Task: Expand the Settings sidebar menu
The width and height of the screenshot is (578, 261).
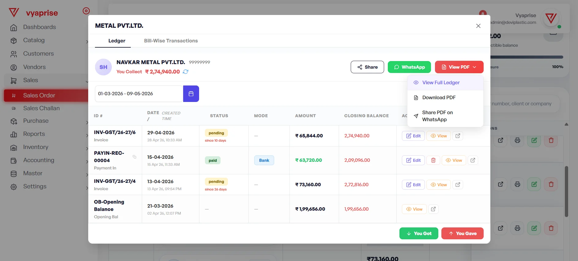Action: [46, 187]
